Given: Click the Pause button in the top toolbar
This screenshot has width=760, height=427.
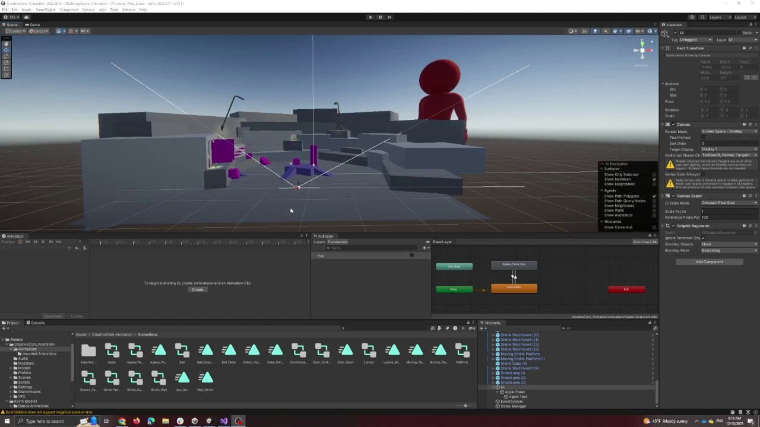Looking at the screenshot, I should [x=380, y=17].
